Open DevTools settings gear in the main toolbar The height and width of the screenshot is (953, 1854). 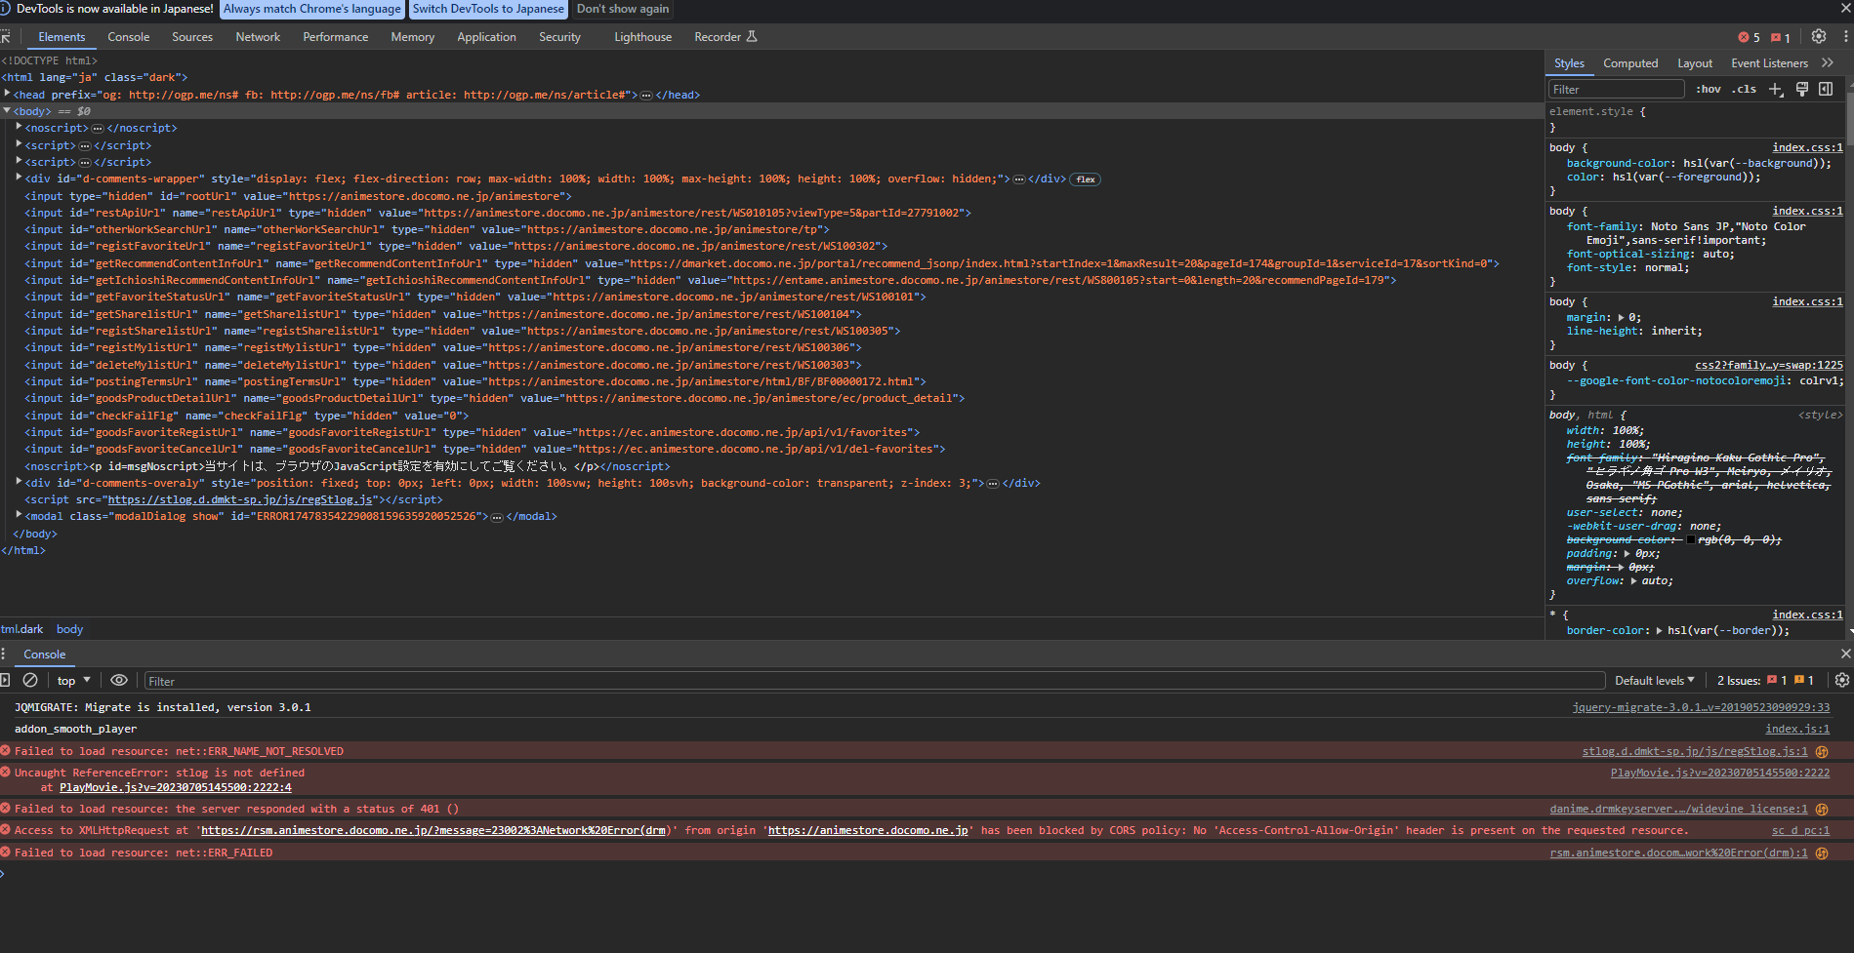tap(1818, 36)
